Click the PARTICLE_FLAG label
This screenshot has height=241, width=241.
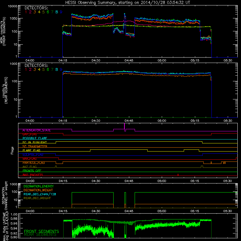coord(34,163)
